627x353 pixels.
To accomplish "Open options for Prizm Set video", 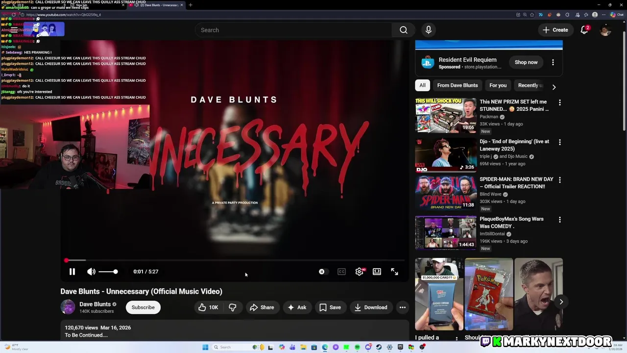I will [x=560, y=102].
